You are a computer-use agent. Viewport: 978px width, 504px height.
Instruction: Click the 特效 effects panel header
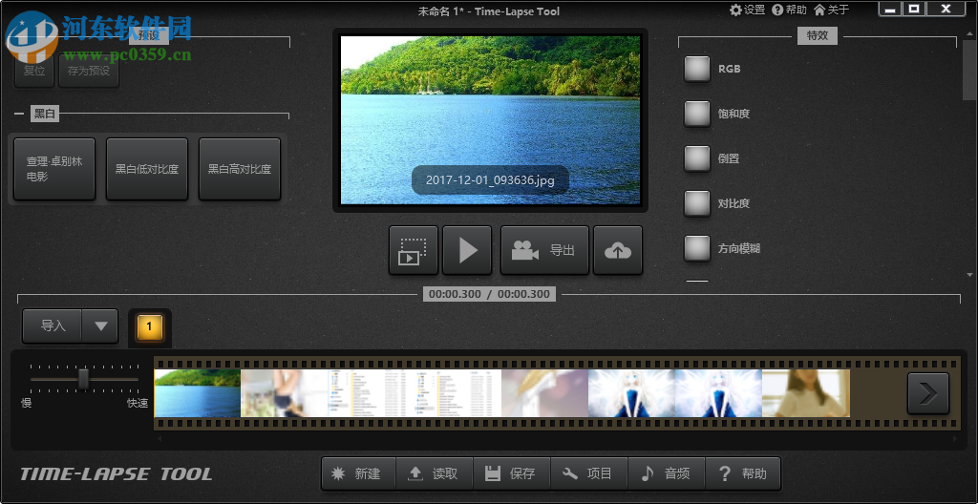818,35
